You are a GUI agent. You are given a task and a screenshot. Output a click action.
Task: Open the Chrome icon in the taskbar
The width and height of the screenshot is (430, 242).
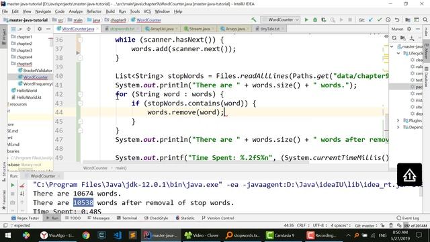point(86,235)
